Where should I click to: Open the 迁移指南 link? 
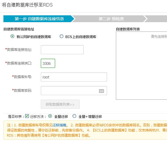[59, 125]
